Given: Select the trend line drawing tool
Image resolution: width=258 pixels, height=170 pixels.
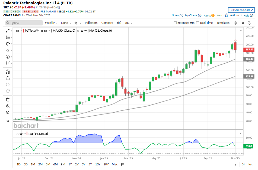Looking at the screenshot, I should coord(8,31).
